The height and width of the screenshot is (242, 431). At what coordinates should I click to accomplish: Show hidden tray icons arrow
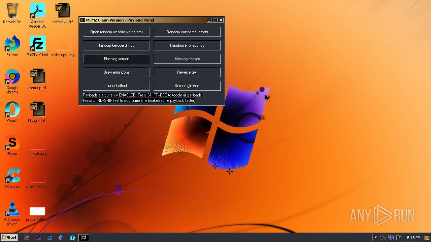(375, 238)
